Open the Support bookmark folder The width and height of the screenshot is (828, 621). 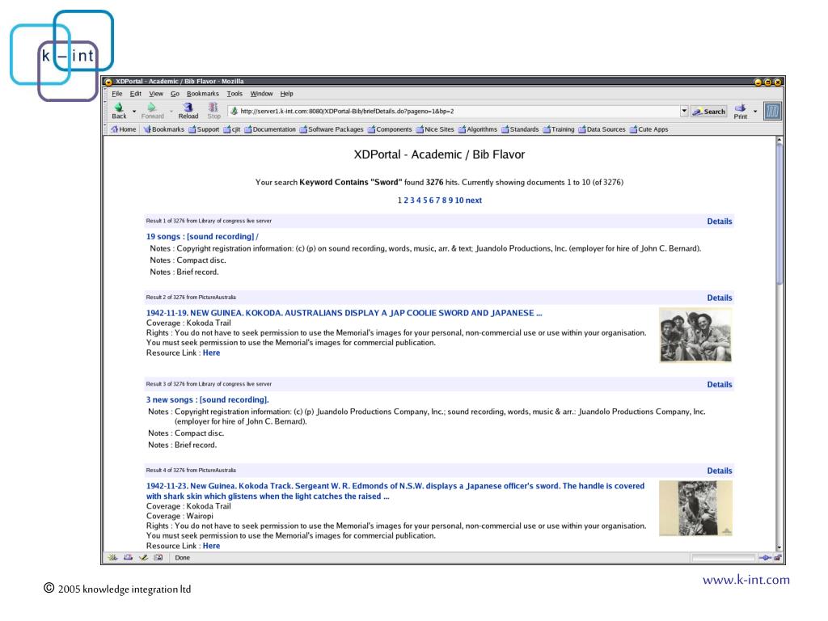(204, 129)
